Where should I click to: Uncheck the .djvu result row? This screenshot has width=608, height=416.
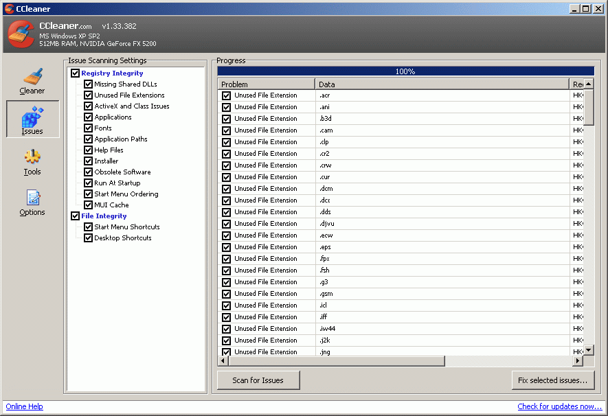[227, 224]
